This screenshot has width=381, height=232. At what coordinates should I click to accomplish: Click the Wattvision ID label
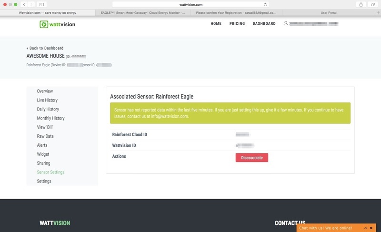click(x=124, y=145)
